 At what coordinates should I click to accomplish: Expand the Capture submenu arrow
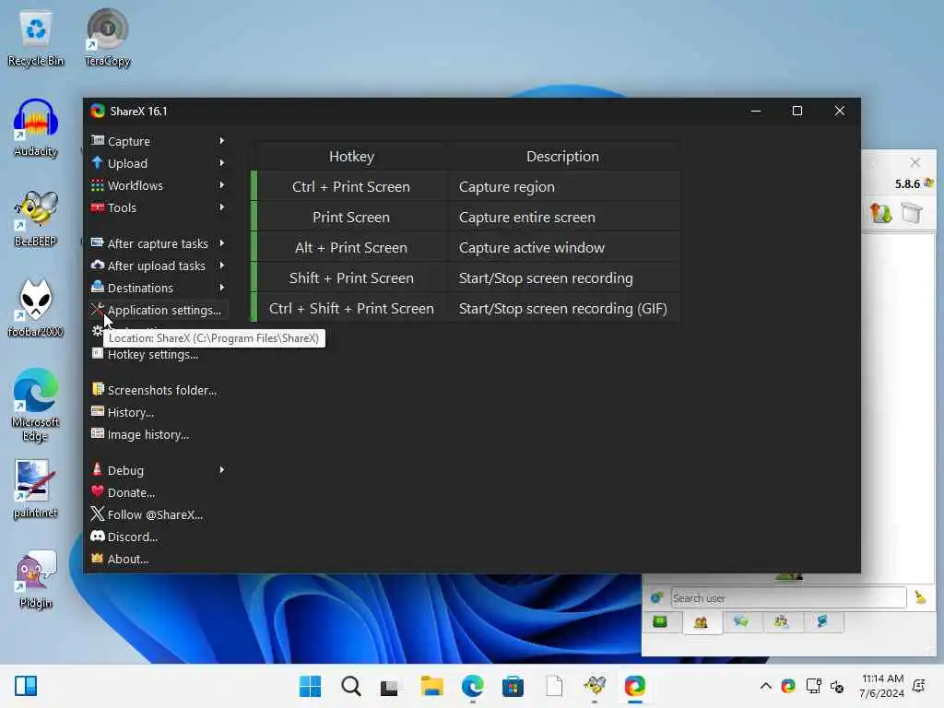coord(221,141)
